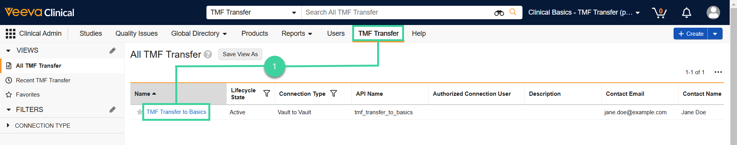Open the TMF Transfer search scope dropdown
Screen dimensions: 737x145
[x=254, y=12]
